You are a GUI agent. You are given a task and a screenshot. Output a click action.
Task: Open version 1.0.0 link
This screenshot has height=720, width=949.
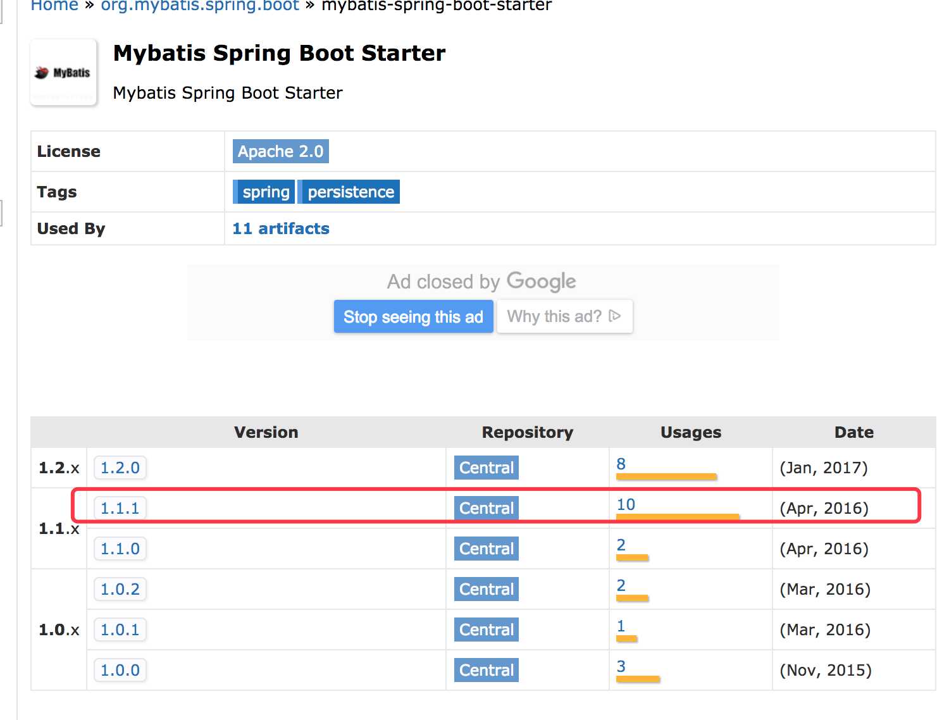(x=120, y=670)
